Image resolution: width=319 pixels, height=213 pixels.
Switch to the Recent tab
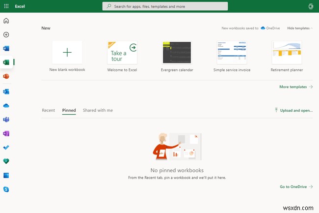(49, 110)
